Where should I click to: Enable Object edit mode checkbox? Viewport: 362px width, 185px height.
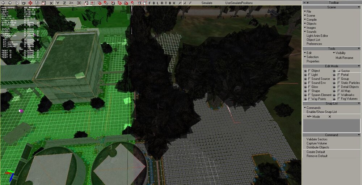pyautogui.click(x=310, y=71)
